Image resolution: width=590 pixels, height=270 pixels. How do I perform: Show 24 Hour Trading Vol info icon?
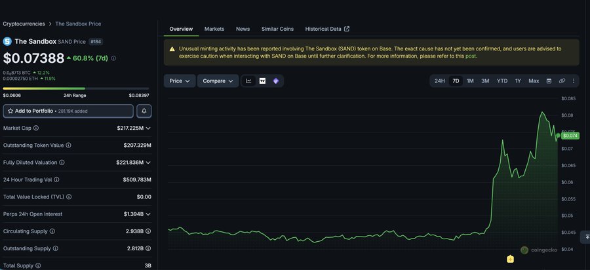tap(56, 180)
